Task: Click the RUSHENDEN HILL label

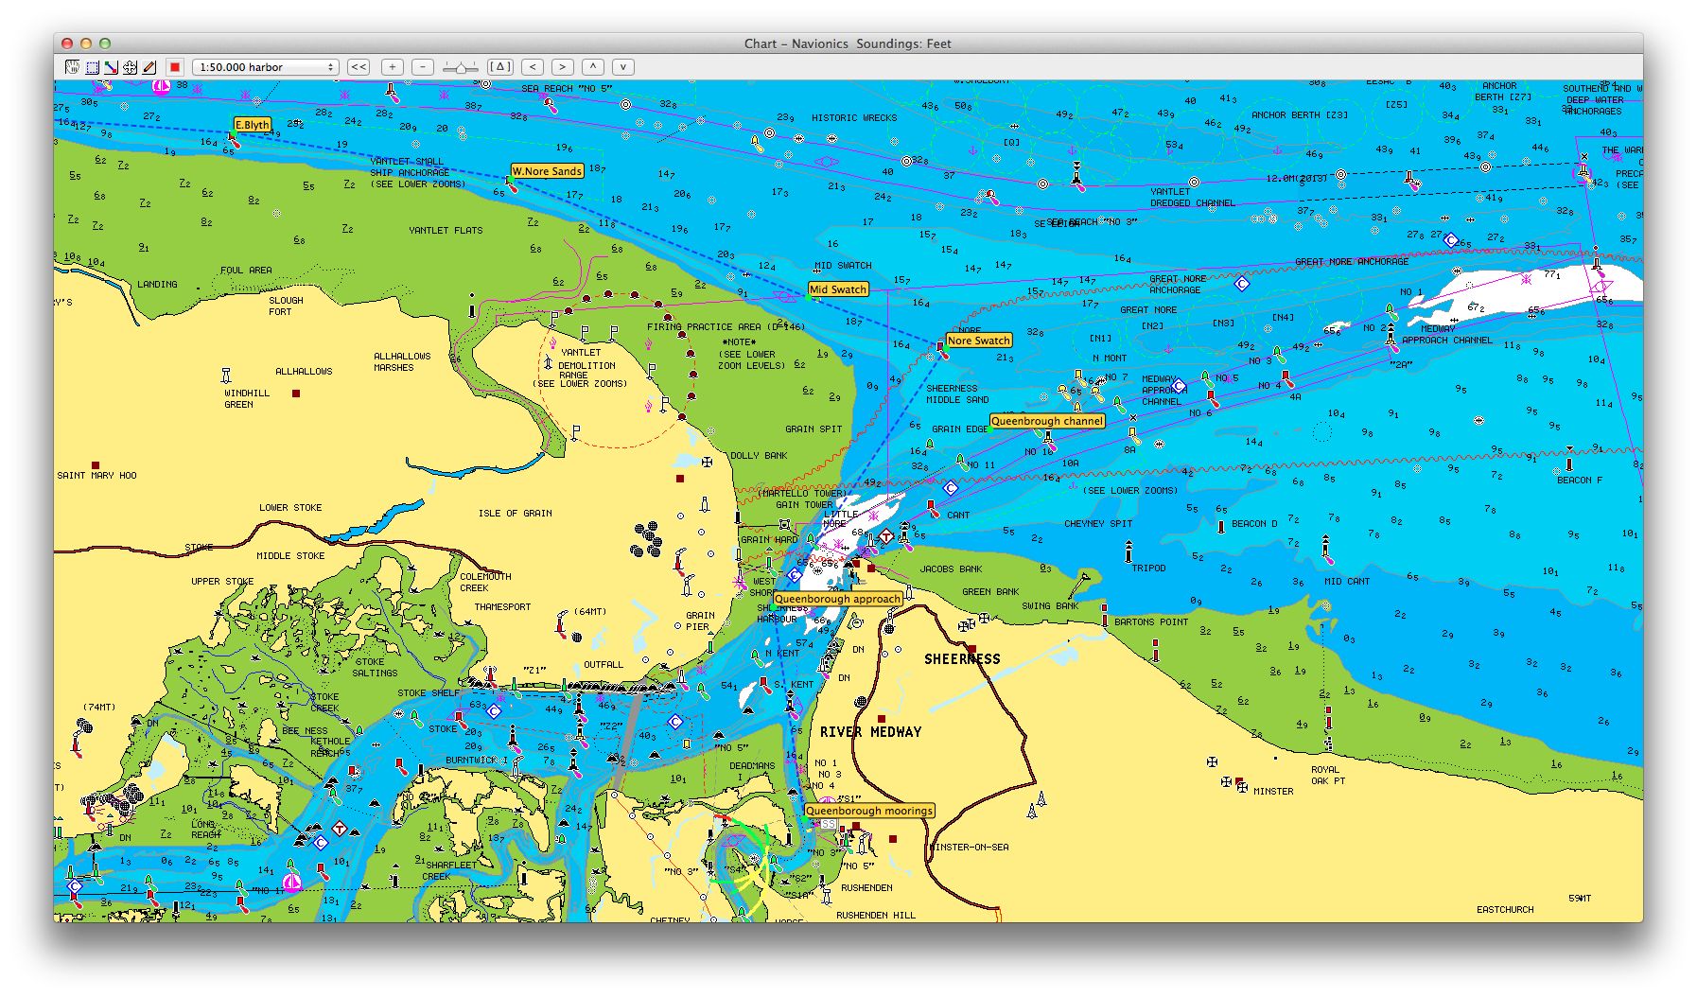Action: point(876,916)
